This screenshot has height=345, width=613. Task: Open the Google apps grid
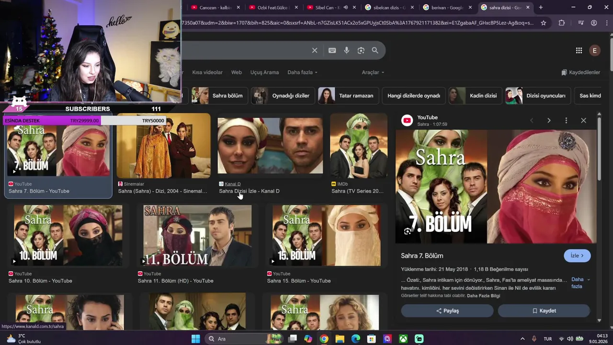tap(579, 50)
